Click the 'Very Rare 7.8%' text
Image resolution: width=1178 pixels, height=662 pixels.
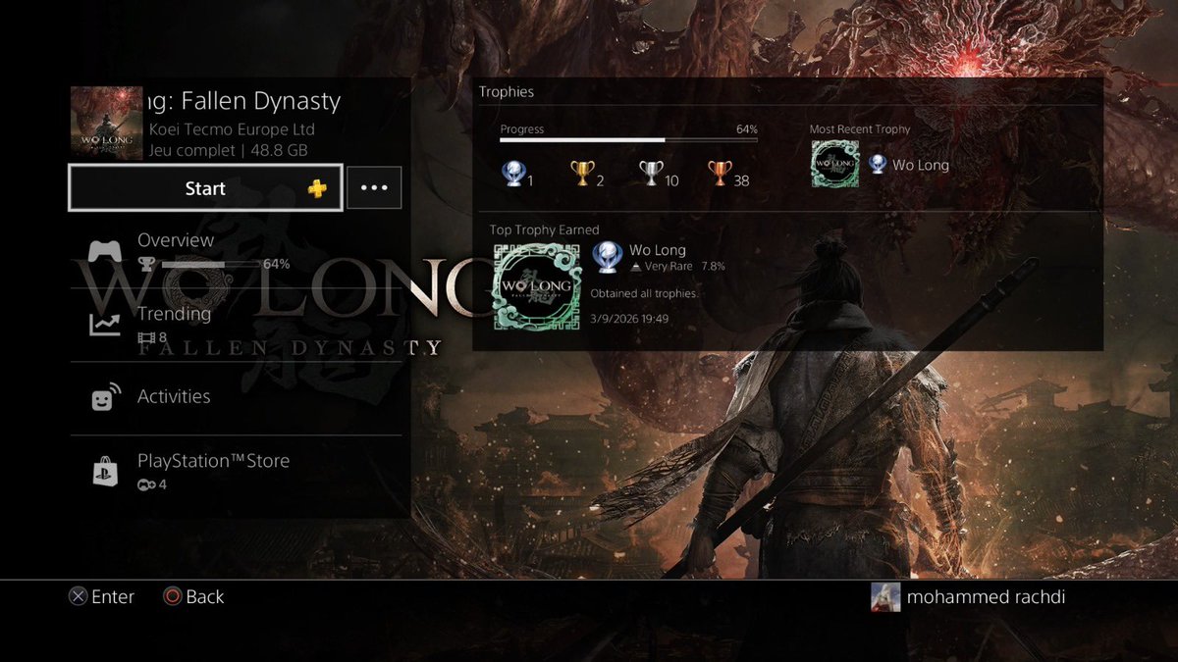coord(684,267)
